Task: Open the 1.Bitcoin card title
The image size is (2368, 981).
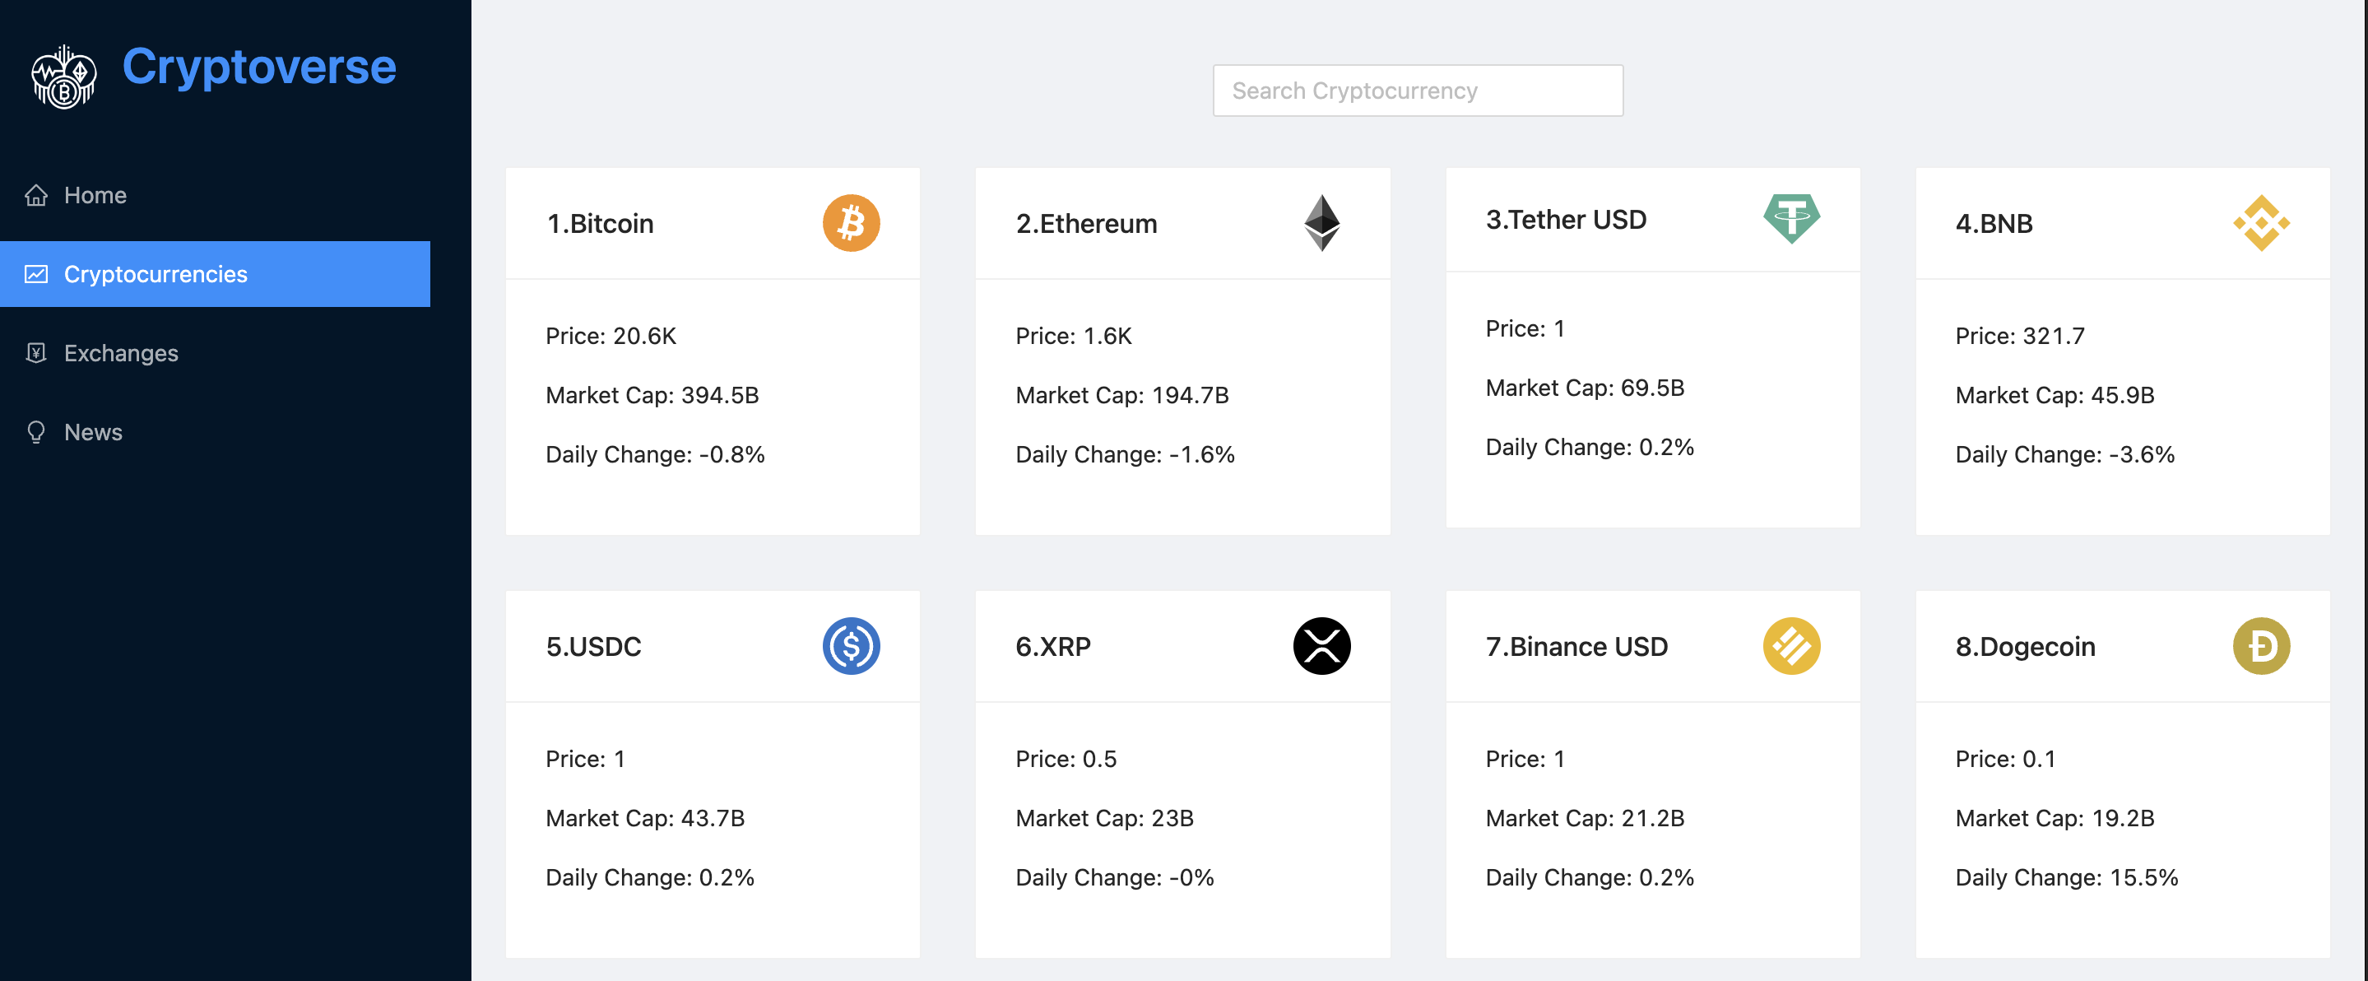Action: [601, 223]
